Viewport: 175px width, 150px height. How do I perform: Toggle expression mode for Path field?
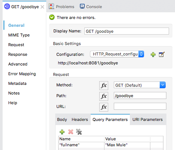tap(104, 96)
